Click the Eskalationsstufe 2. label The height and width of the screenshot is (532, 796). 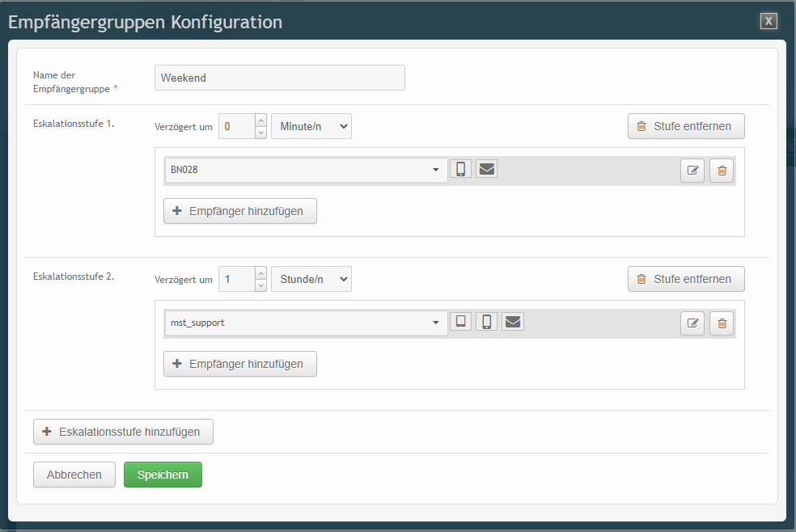coord(74,277)
